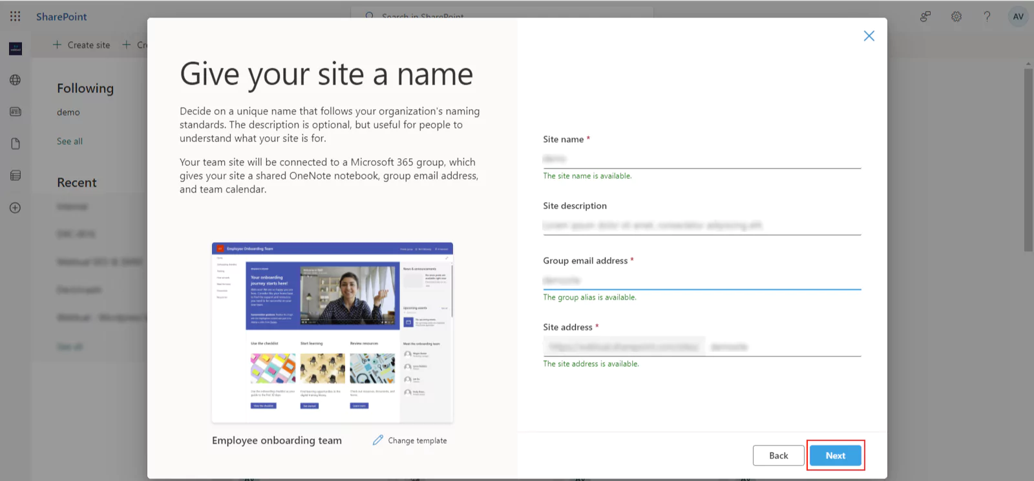Click the Site name input field
The height and width of the screenshot is (481, 1034).
pos(702,159)
